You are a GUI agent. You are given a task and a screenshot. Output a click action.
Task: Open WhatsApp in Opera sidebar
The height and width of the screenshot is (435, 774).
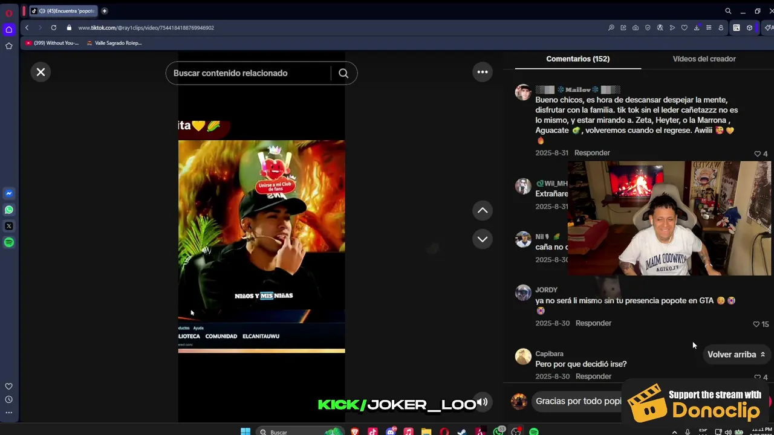point(8,210)
